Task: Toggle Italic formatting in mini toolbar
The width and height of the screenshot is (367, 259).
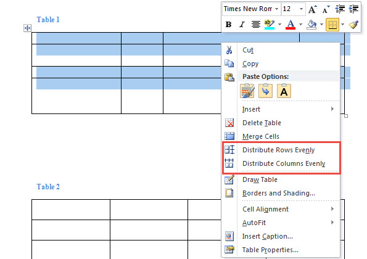Action: [x=242, y=24]
